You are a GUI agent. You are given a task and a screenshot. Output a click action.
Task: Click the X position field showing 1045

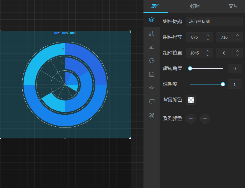tap(194, 53)
